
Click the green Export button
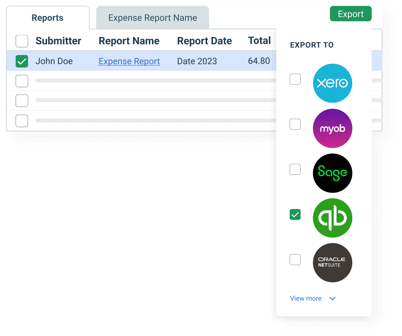coord(350,14)
